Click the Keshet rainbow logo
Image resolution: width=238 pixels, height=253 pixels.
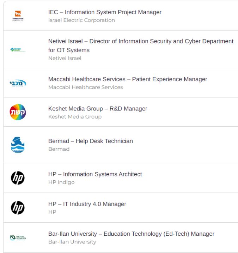18,112
